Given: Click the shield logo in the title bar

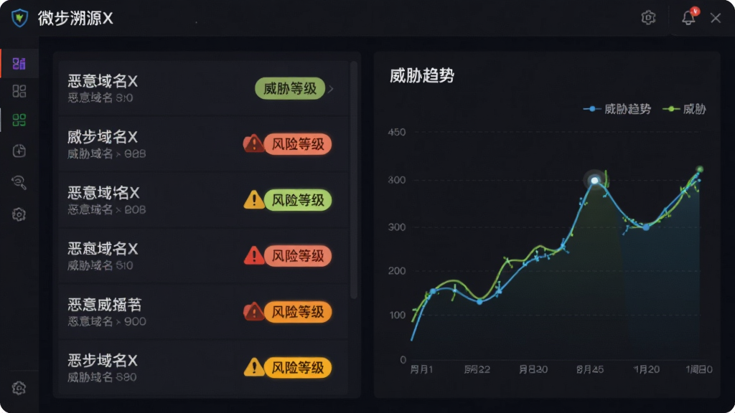Looking at the screenshot, I should (x=19, y=18).
